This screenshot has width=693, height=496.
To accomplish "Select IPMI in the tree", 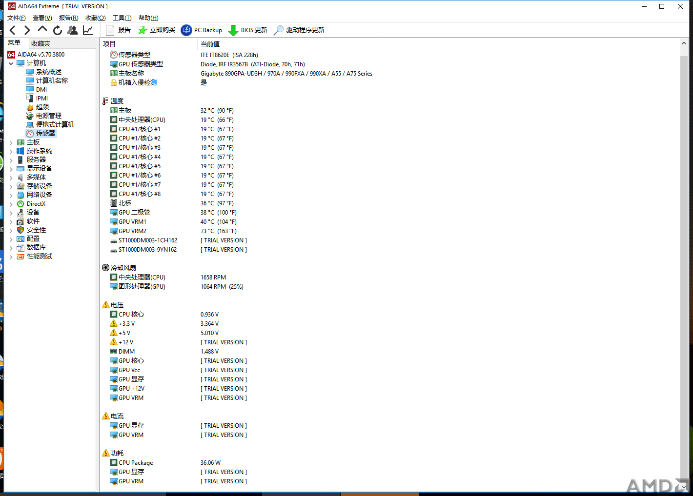I will point(42,99).
